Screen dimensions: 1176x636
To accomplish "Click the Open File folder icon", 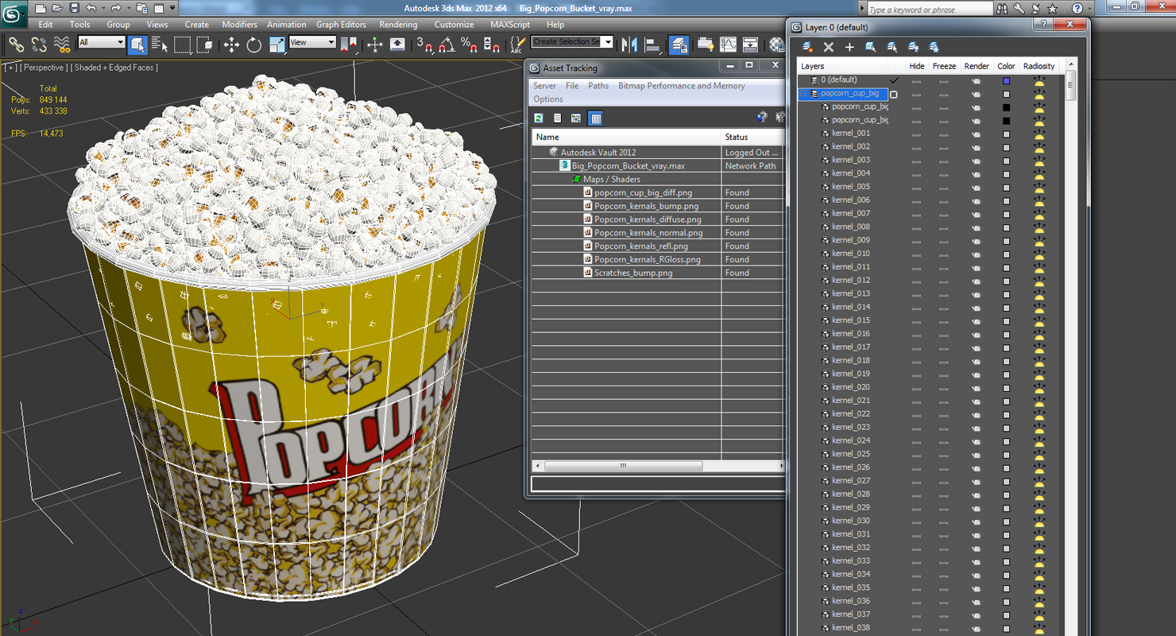I will pyautogui.click(x=56, y=8).
